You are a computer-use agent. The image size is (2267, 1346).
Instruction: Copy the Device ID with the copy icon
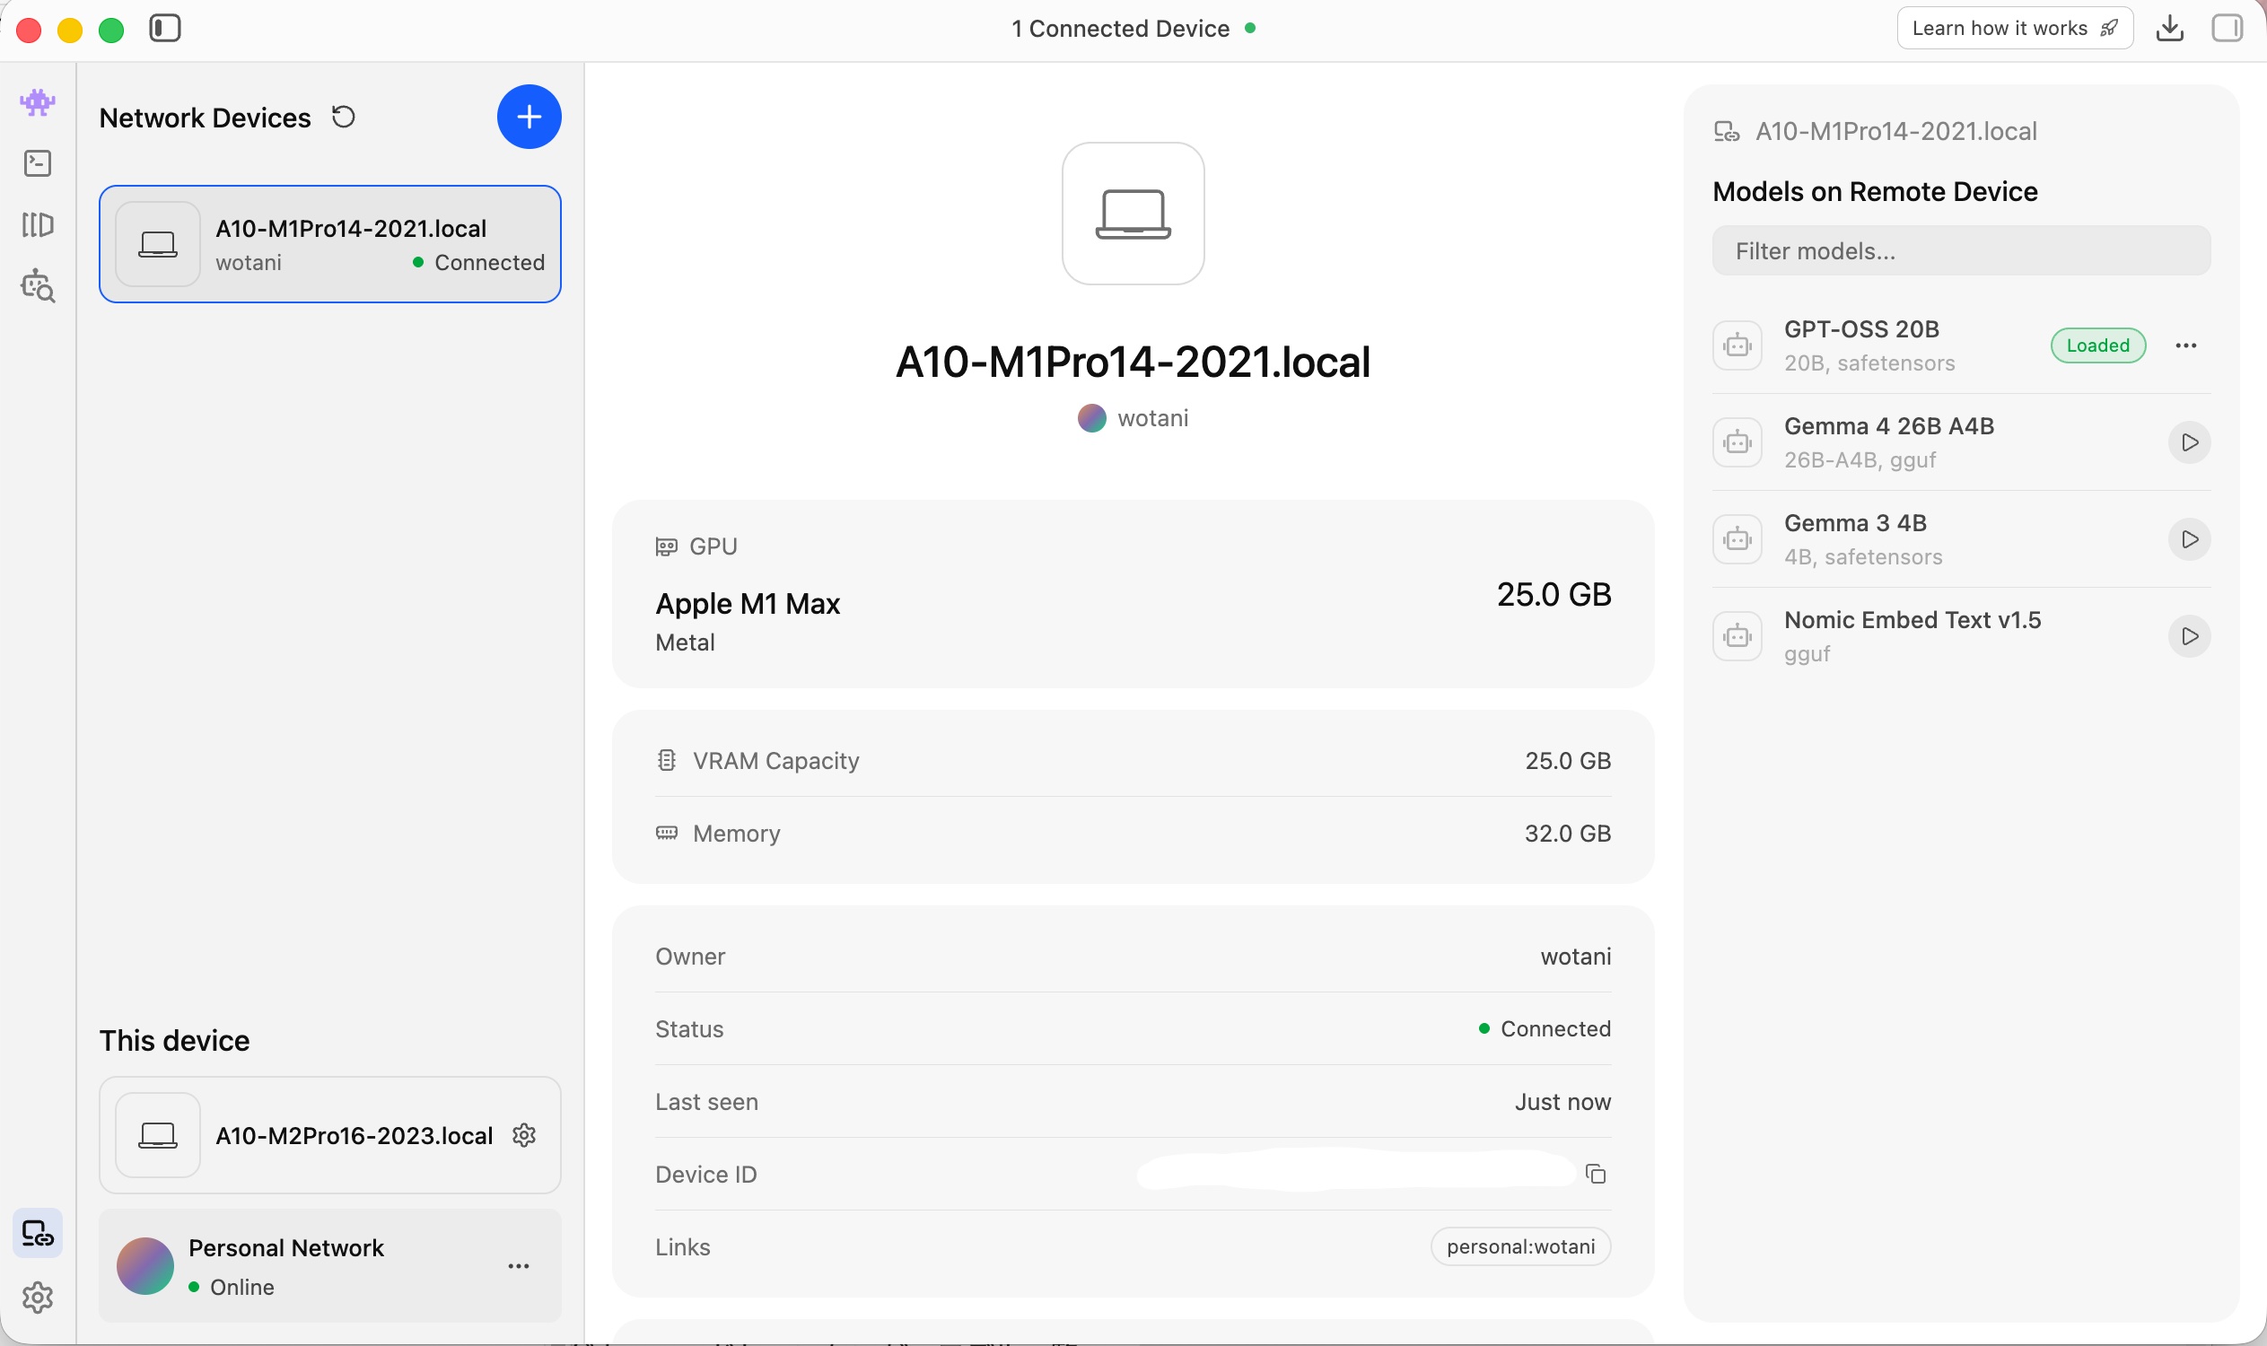1595,1174
